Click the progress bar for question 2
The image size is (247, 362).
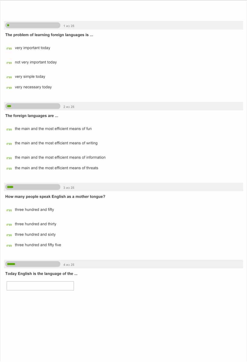[x=33, y=106]
